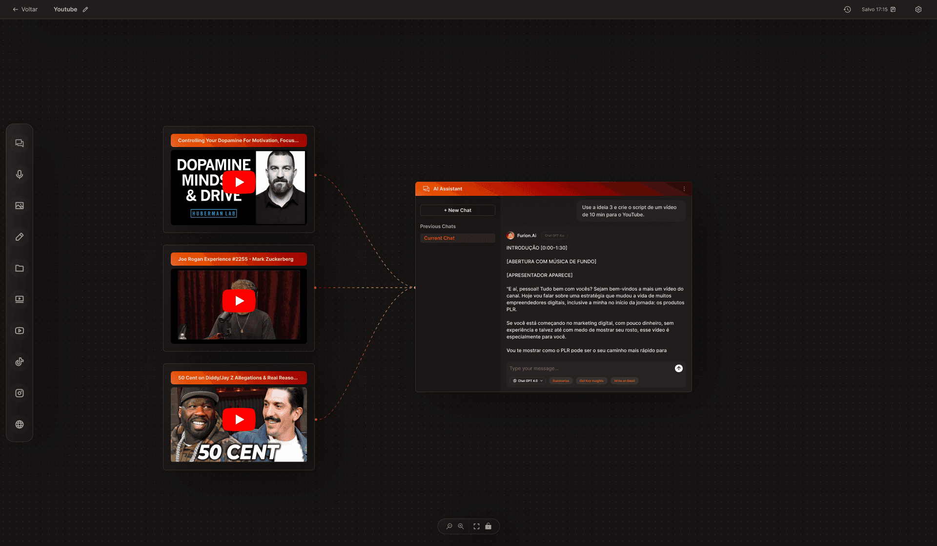Select Current Chat in Previous Chats
This screenshot has width=937, height=546.
click(x=458, y=238)
